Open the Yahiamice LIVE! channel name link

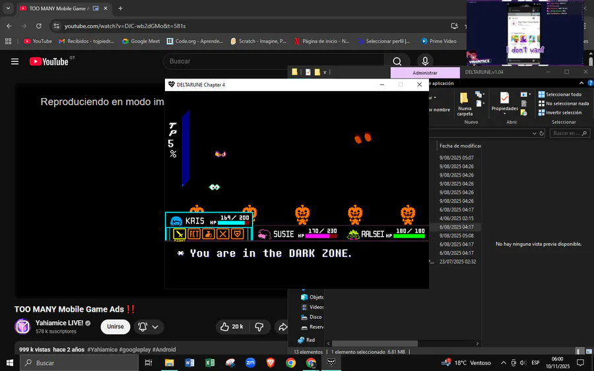[x=59, y=323]
